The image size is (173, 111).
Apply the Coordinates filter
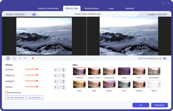click(154, 71)
